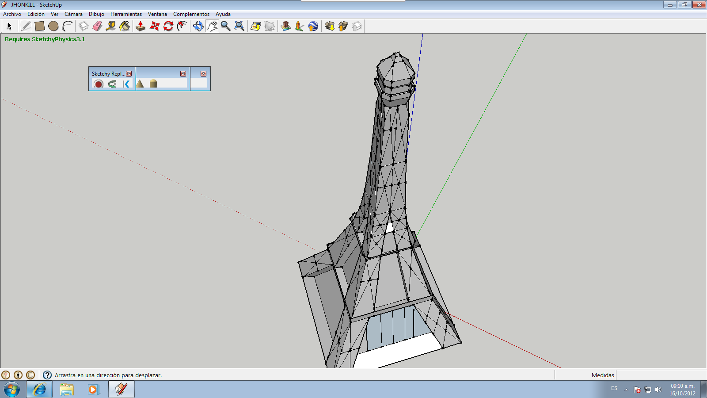Viewport: 707px width, 398px height.
Task: Pick the Paint Bucket tool
Action: coord(125,26)
